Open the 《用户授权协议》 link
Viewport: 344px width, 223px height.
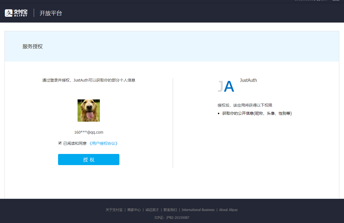click(103, 143)
